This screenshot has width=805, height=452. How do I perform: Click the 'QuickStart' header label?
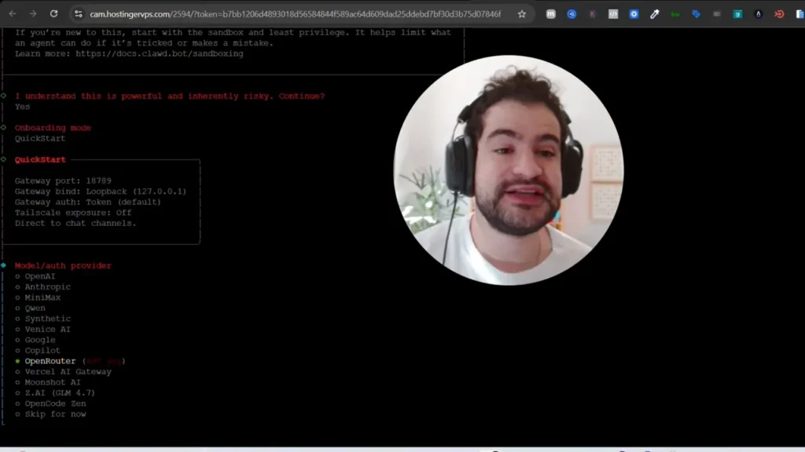40,159
